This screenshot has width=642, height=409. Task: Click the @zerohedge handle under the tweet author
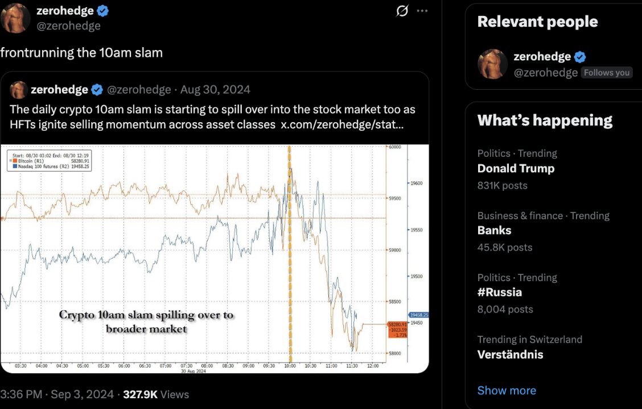point(68,26)
